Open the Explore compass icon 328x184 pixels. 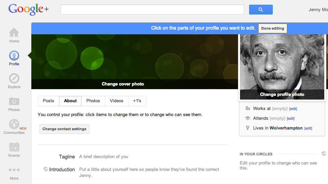tap(14, 79)
